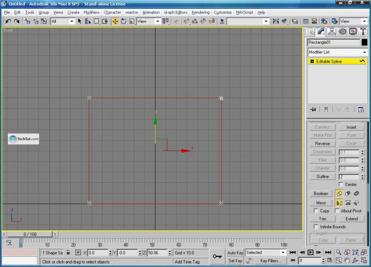
Task: Click the Trim button
Action: click(x=323, y=219)
